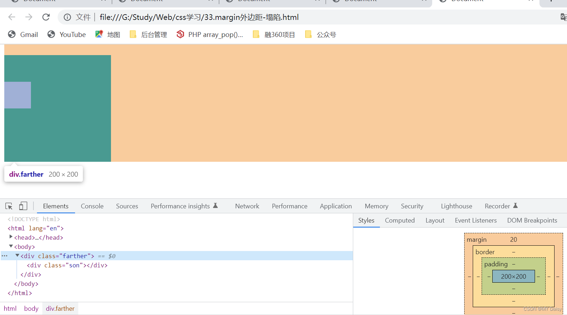Activate the inspect element picker tool

tap(9, 206)
